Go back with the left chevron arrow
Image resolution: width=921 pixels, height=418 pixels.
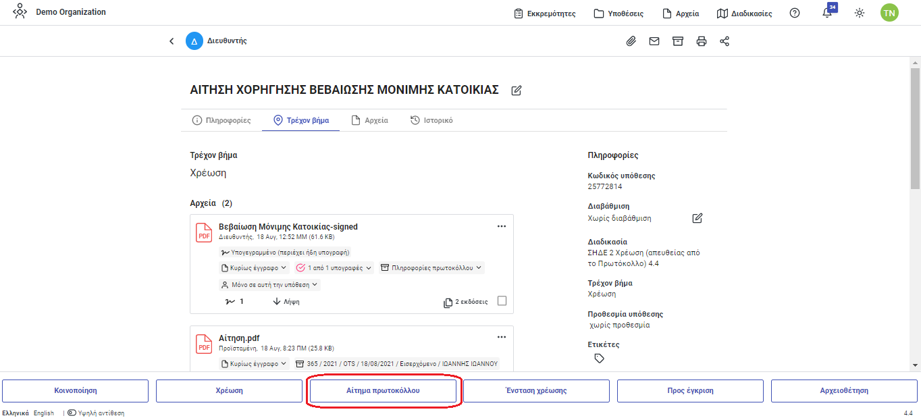pyautogui.click(x=172, y=41)
